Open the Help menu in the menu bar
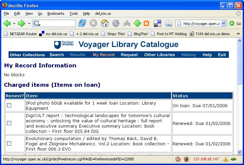Viewport: 244px width, 165px height. tap(86, 14)
